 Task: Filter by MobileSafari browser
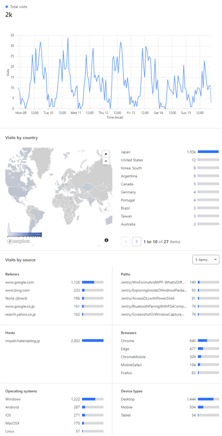click(x=132, y=364)
